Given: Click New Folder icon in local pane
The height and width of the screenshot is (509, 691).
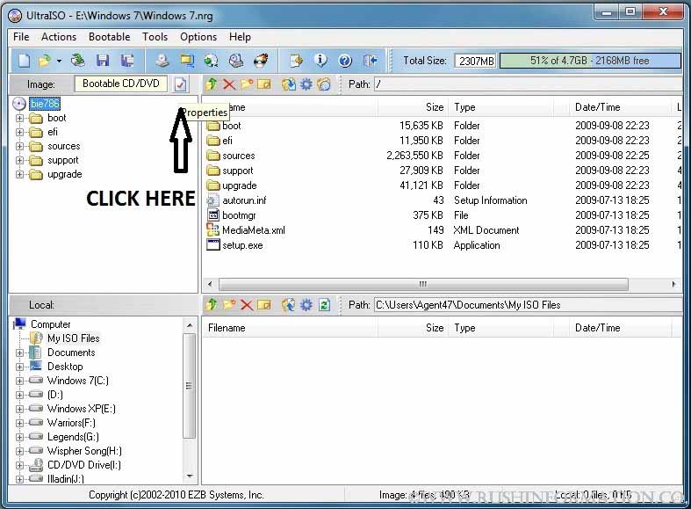Looking at the screenshot, I should coord(229,305).
